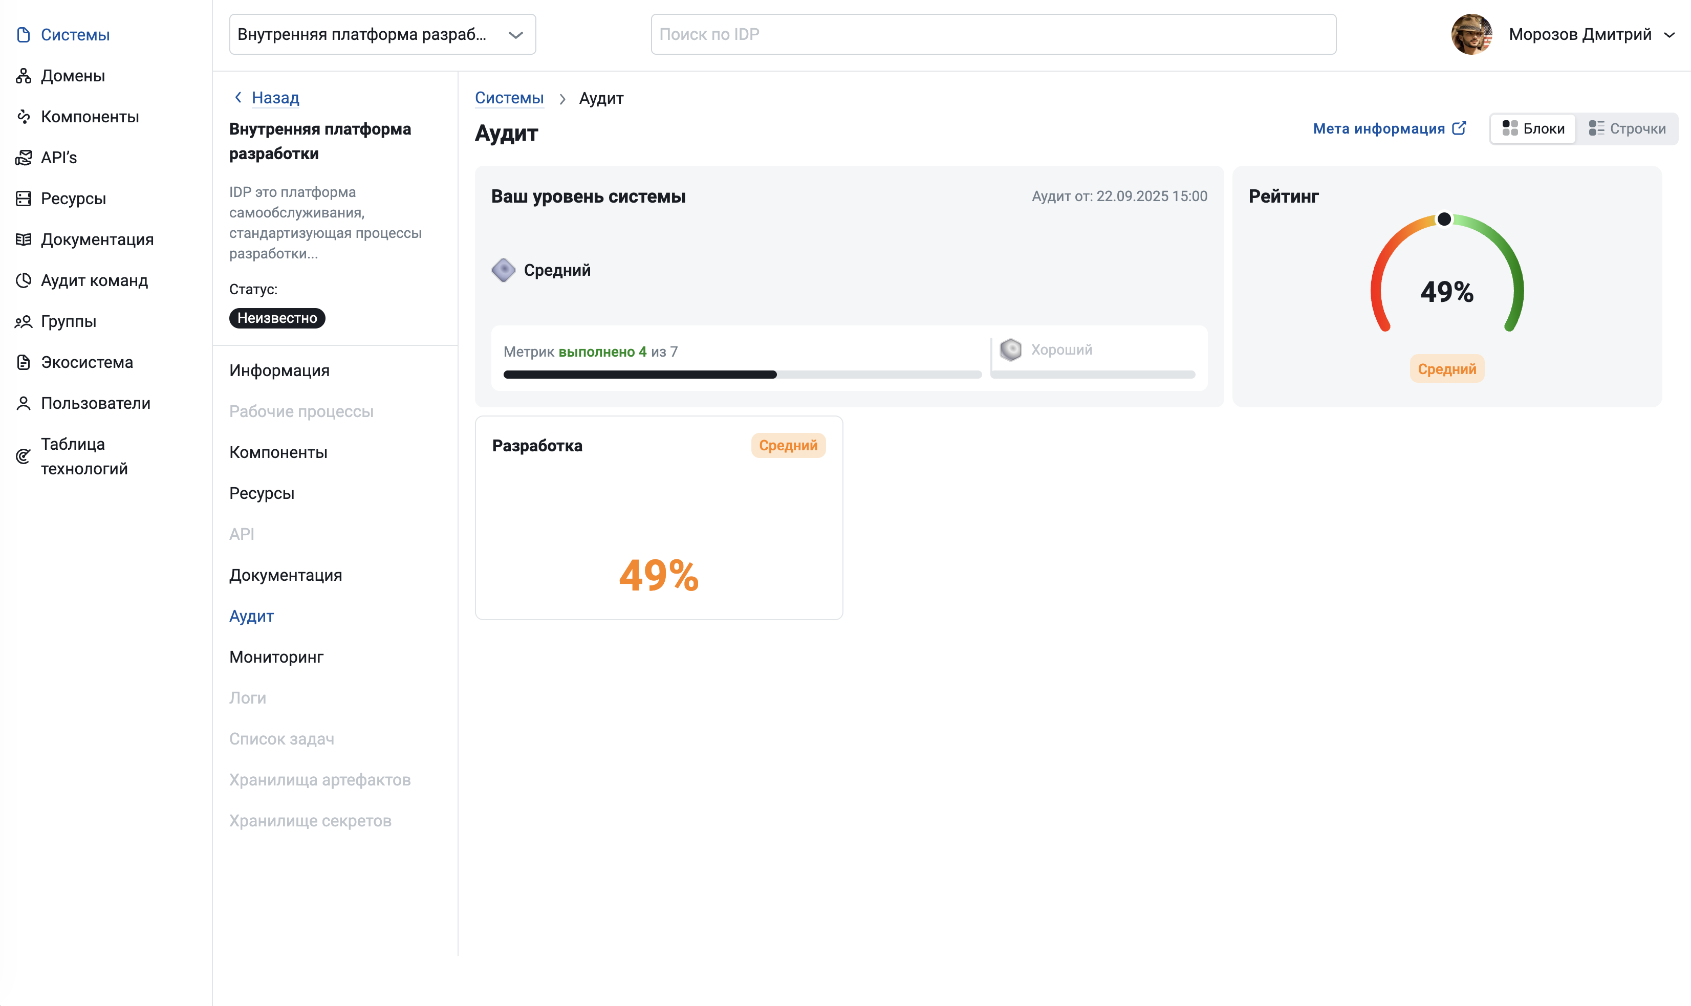Viewport: 1691px width, 1006px height.
Task: Open the system selector dropdown
Action: click(382, 35)
